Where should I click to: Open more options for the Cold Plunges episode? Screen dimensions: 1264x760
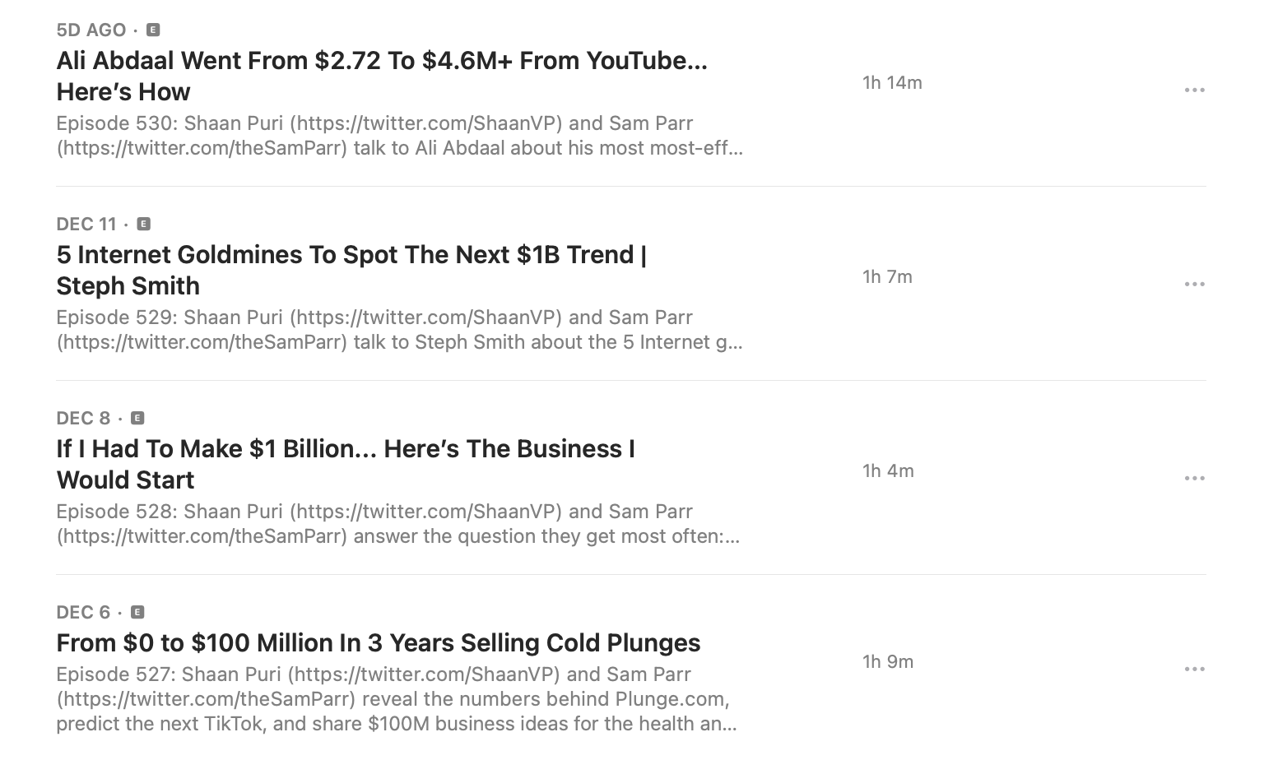[x=1195, y=668]
